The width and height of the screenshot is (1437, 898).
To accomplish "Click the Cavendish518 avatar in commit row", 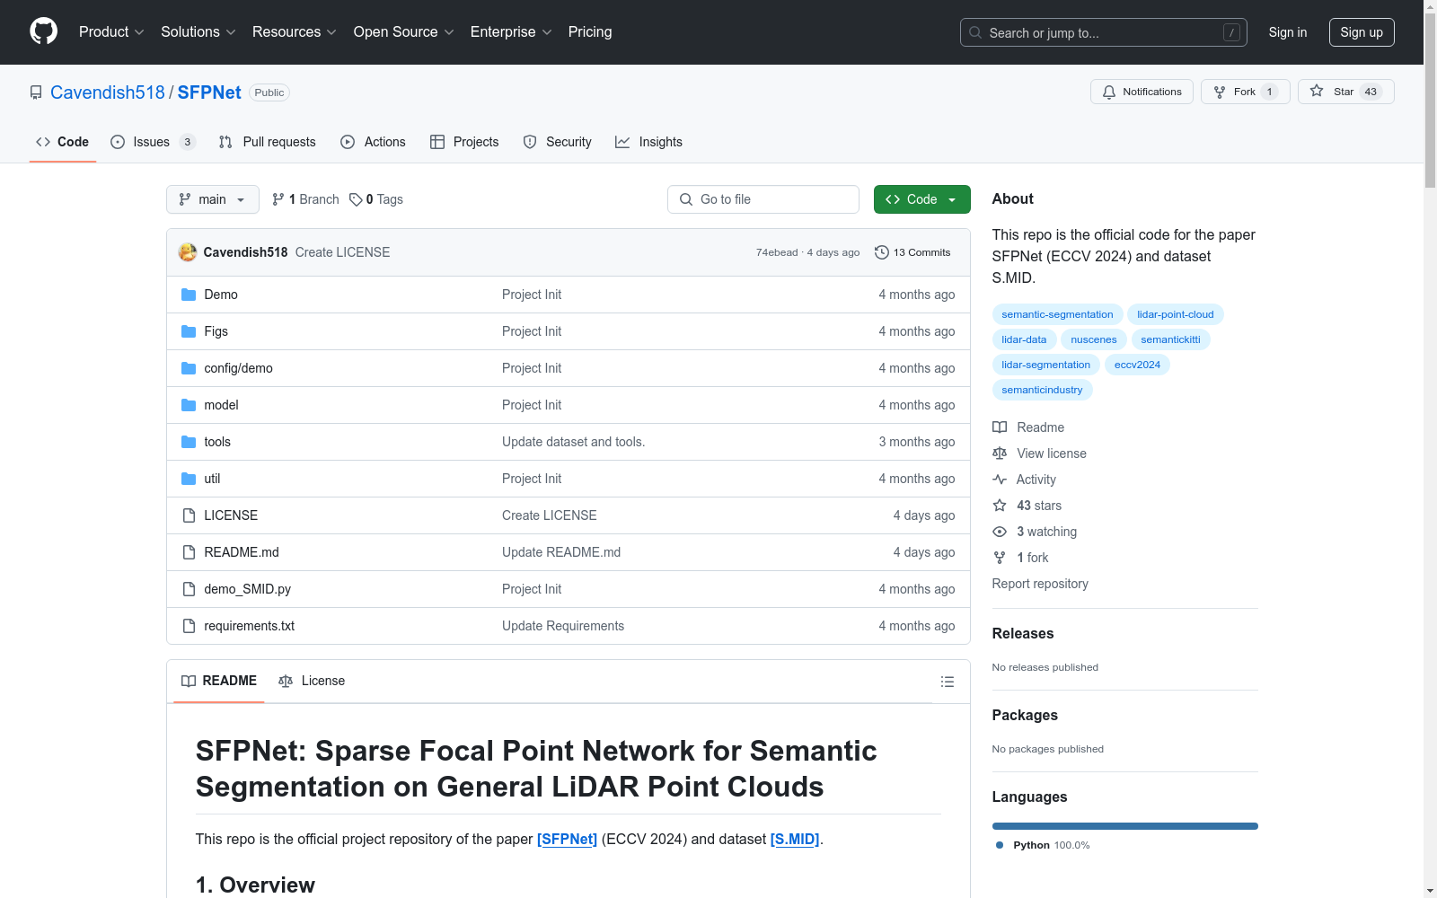I will 188,252.
